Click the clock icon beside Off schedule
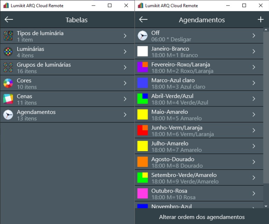The height and width of the screenshot is (224, 269). (x=142, y=36)
